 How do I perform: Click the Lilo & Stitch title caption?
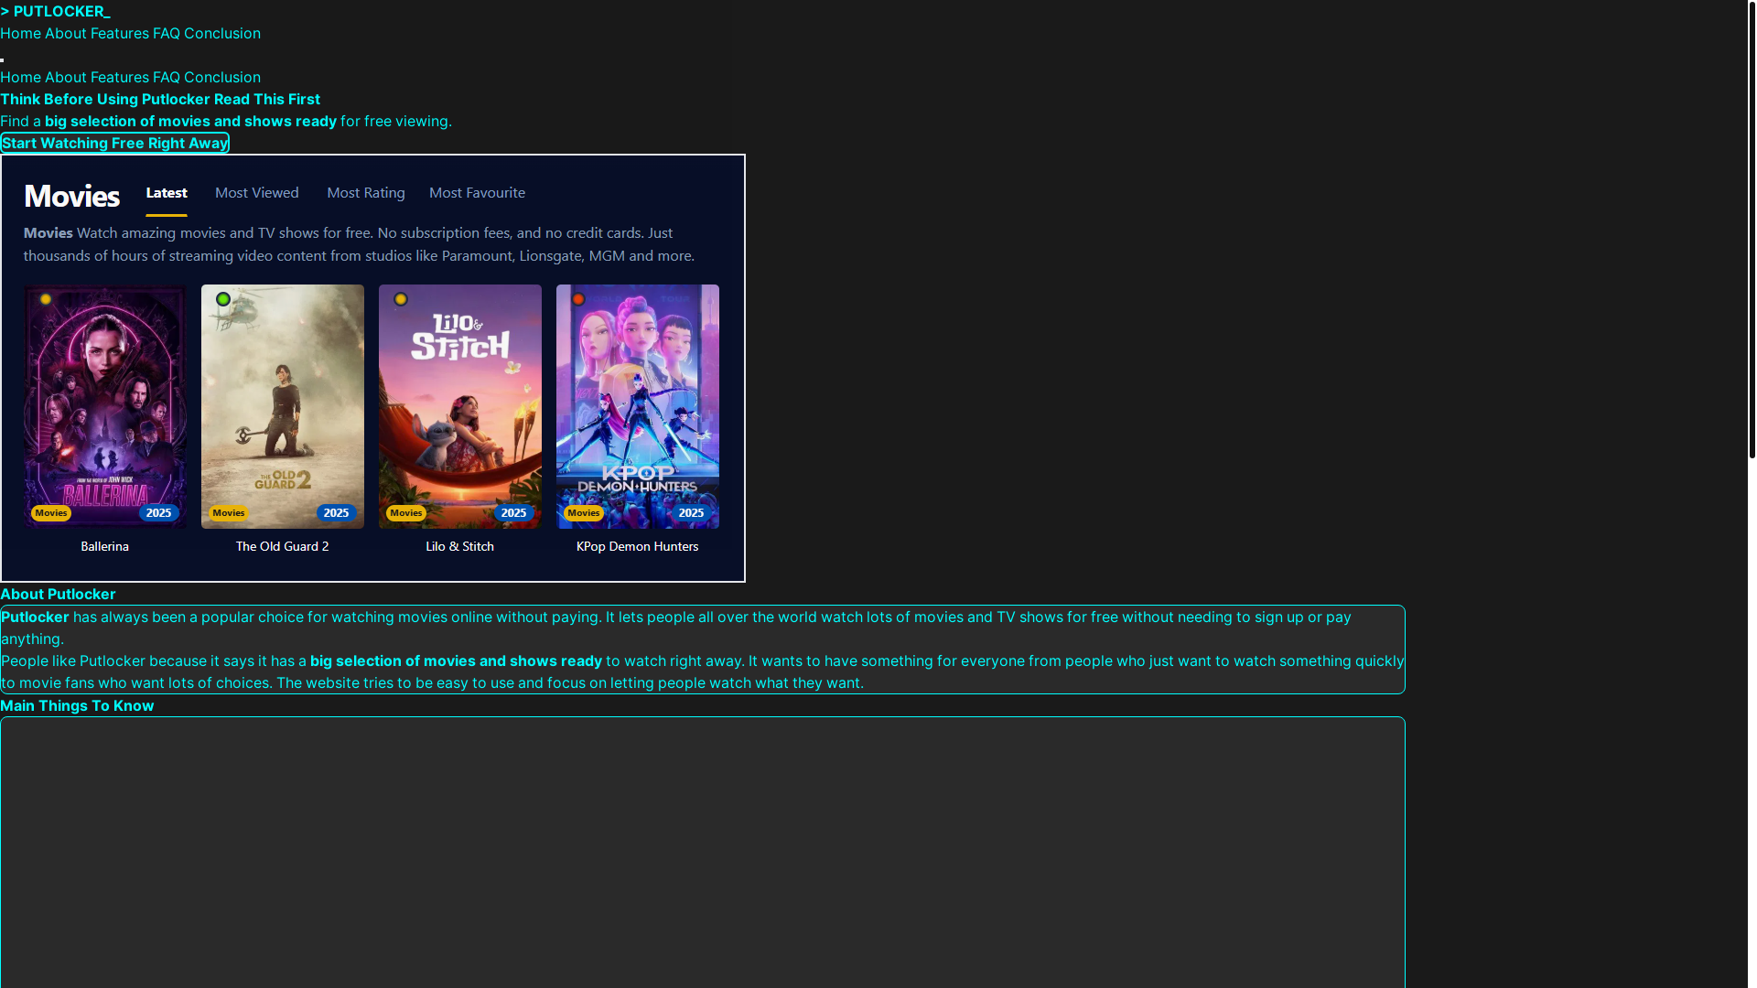pos(460,546)
